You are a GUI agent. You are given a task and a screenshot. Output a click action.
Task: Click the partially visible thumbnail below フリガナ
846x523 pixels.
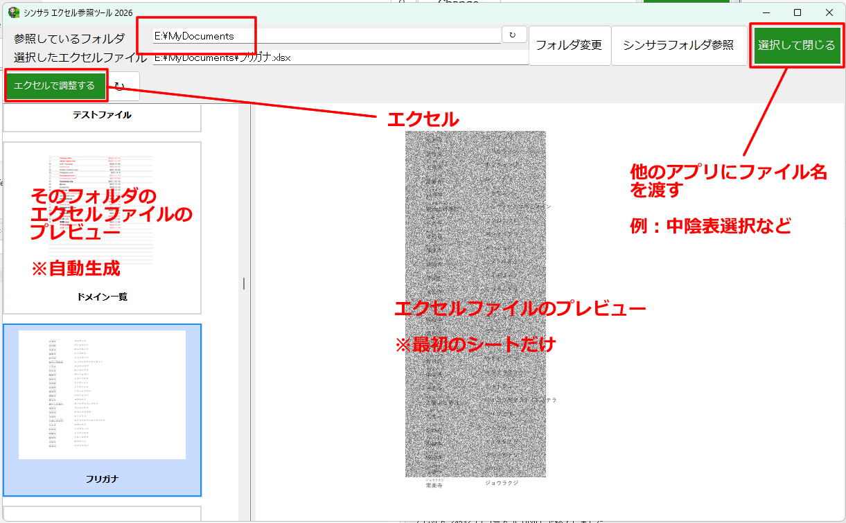pyautogui.click(x=102, y=513)
